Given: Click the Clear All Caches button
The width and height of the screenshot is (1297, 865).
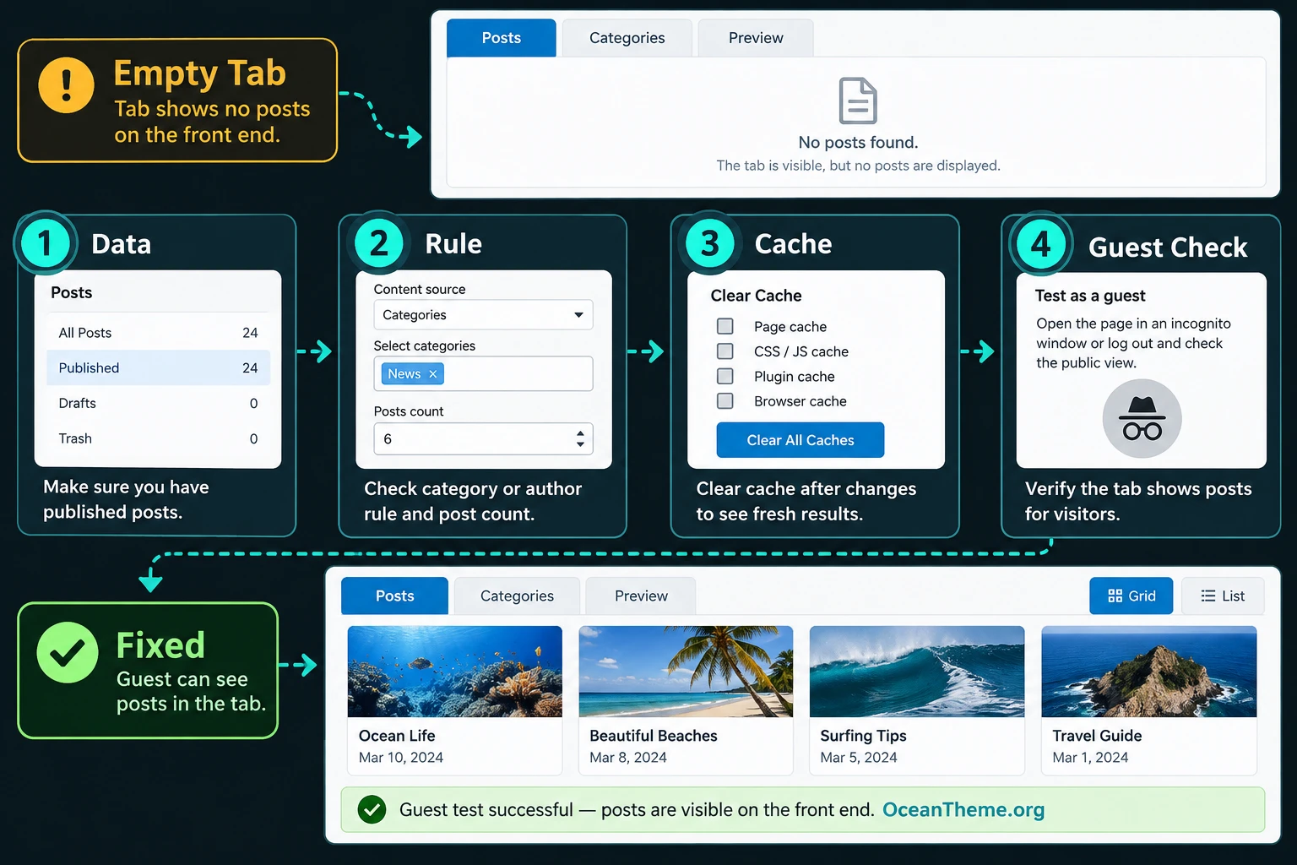Looking at the screenshot, I should click(x=800, y=440).
